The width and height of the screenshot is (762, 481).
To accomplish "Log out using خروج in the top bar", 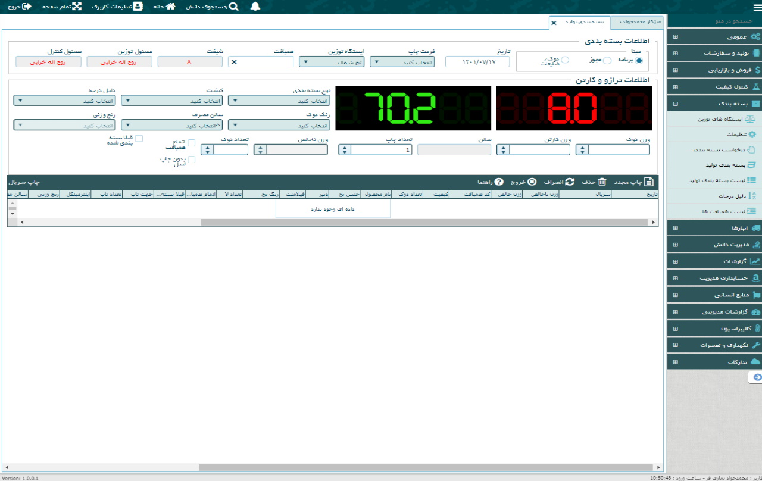I will pos(19,7).
